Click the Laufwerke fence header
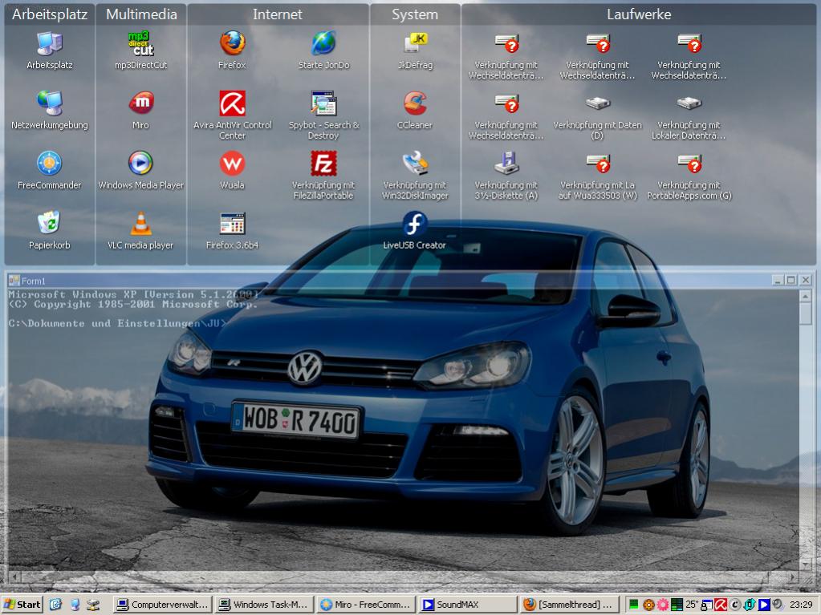Image resolution: width=821 pixels, height=615 pixels. point(639,14)
